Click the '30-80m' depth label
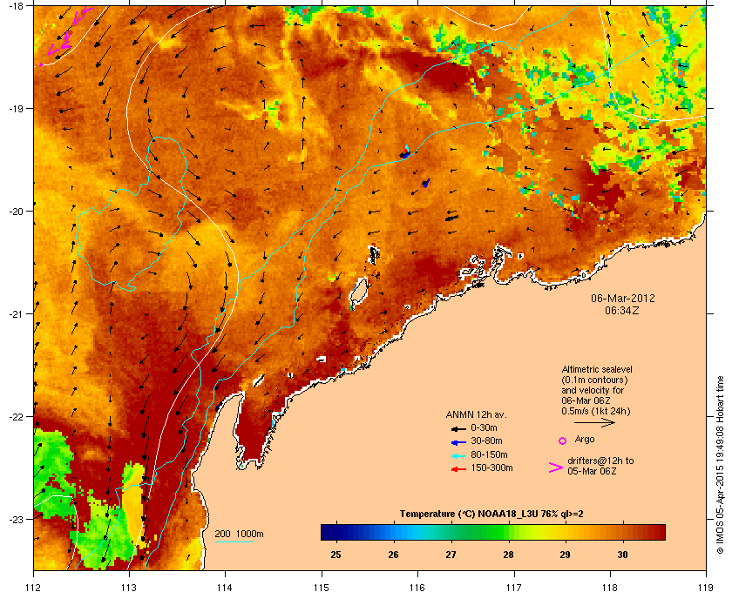732x592 pixels. coord(486,441)
